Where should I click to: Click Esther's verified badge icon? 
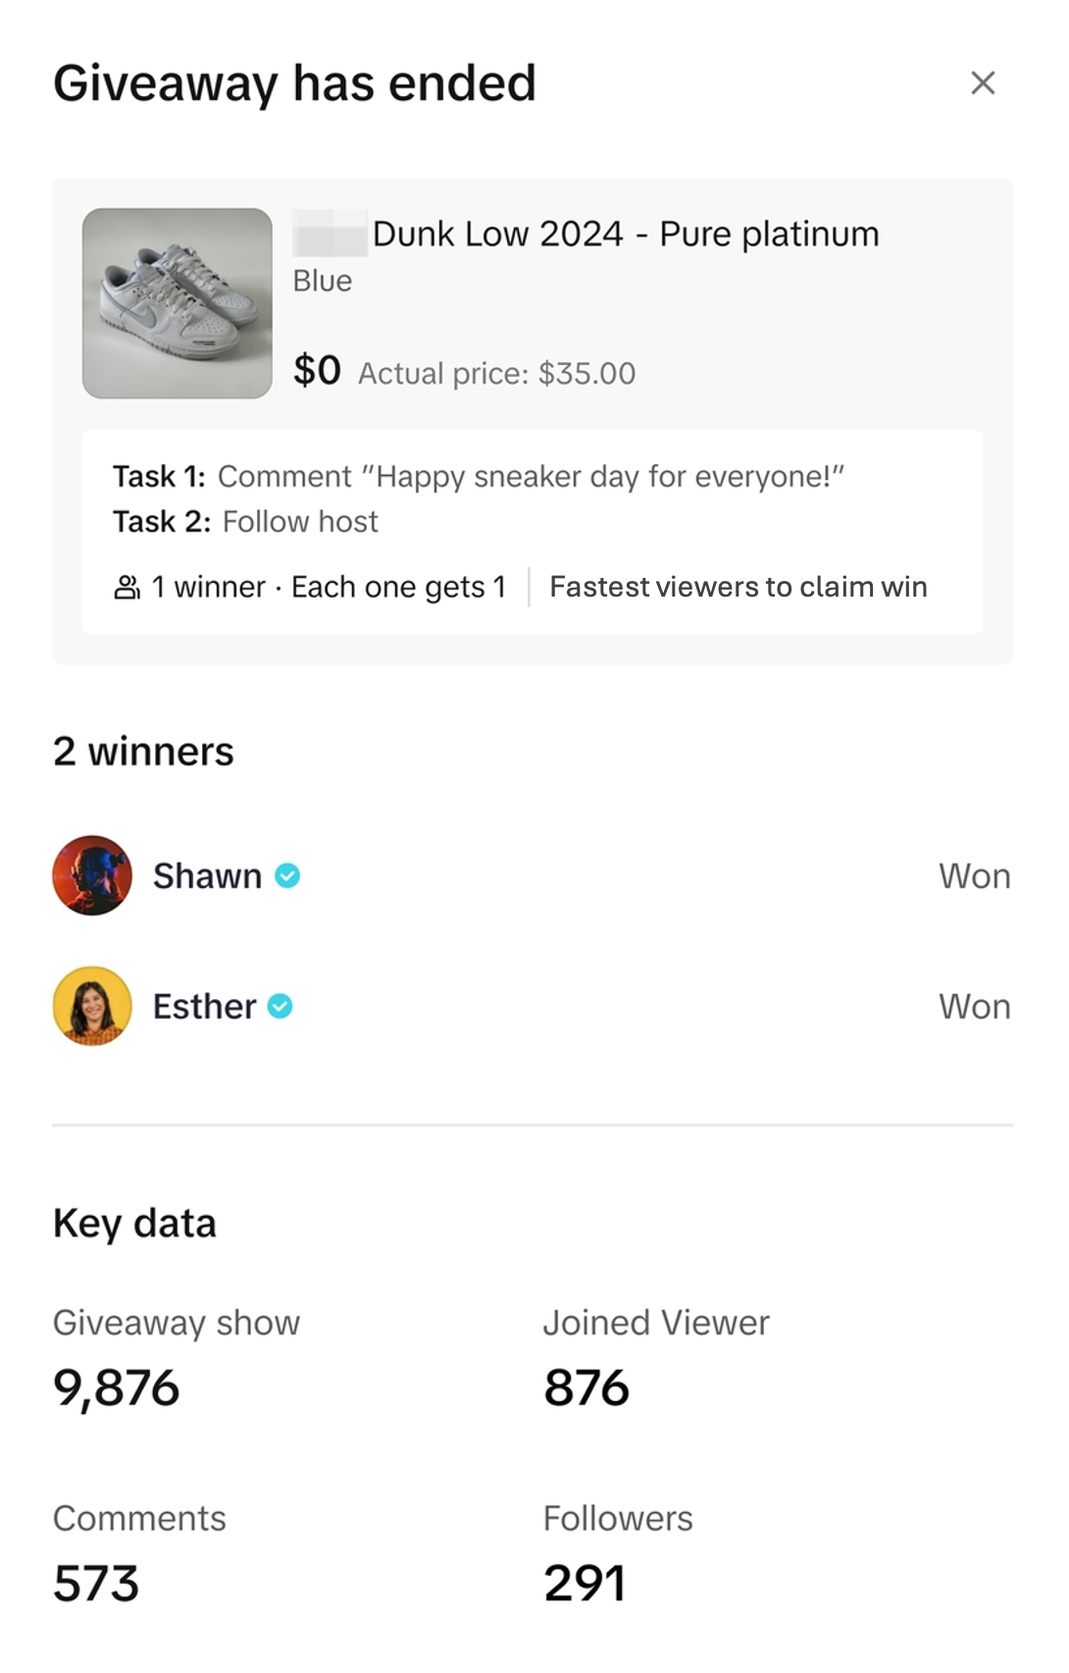click(280, 1006)
